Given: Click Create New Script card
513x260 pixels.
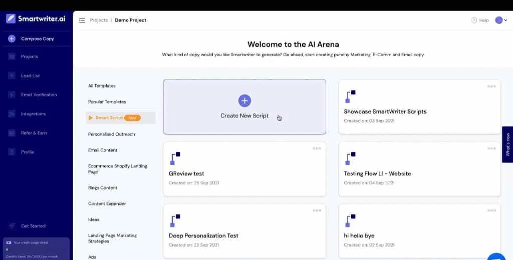Looking at the screenshot, I should (244, 107).
